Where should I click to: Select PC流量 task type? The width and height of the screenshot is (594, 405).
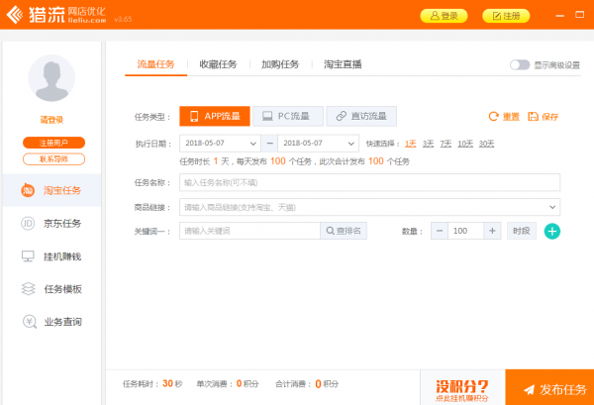(285, 116)
